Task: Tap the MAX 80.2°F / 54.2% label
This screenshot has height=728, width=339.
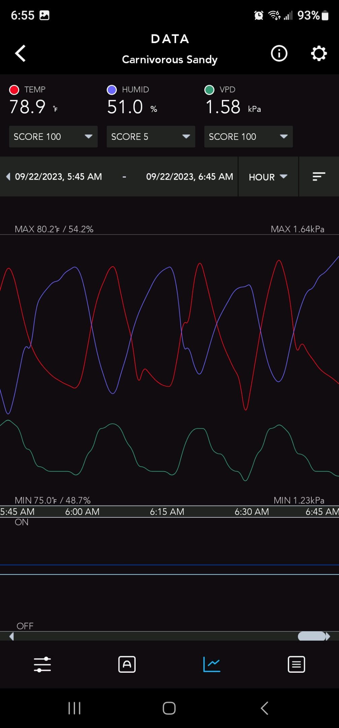Action: (x=54, y=229)
